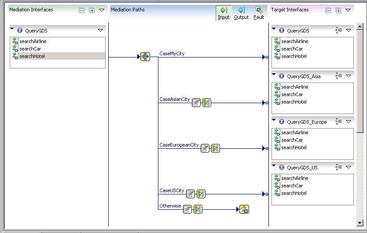Open the Mediation Interfaces panel menu arrow
This screenshot has height=233, width=367.
pyautogui.click(x=102, y=10)
